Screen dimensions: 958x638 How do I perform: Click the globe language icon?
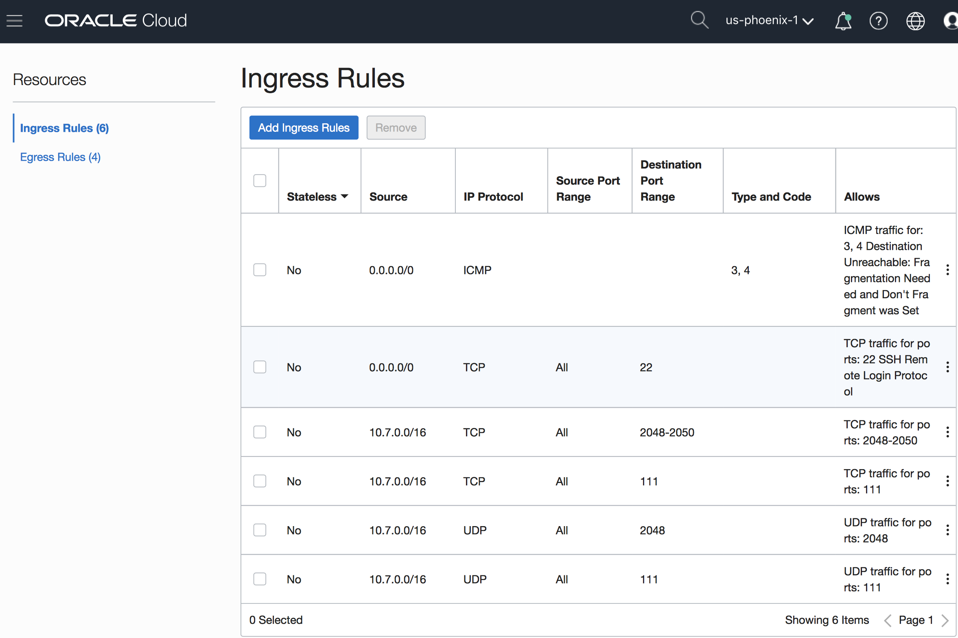(915, 21)
